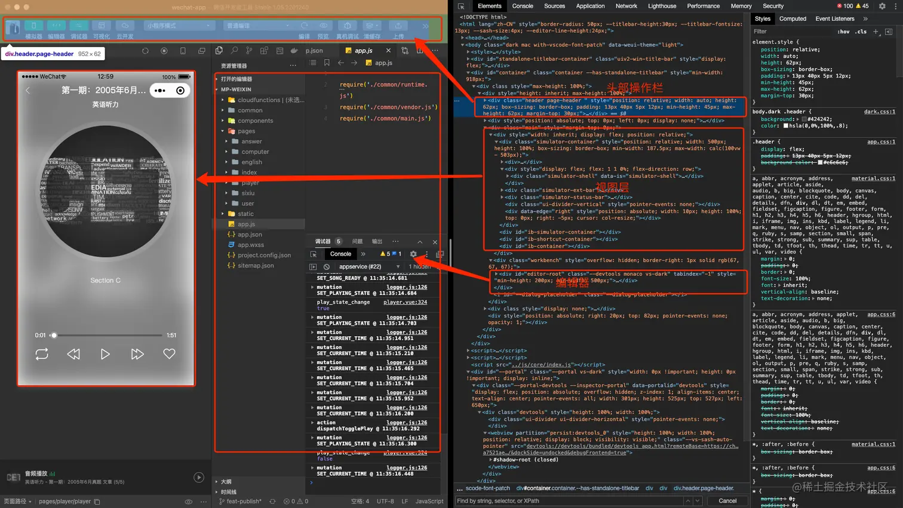Close the app.js editor tab

[x=388, y=51]
